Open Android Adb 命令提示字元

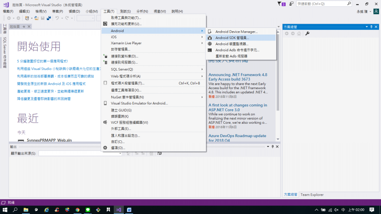(x=241, y=50)
